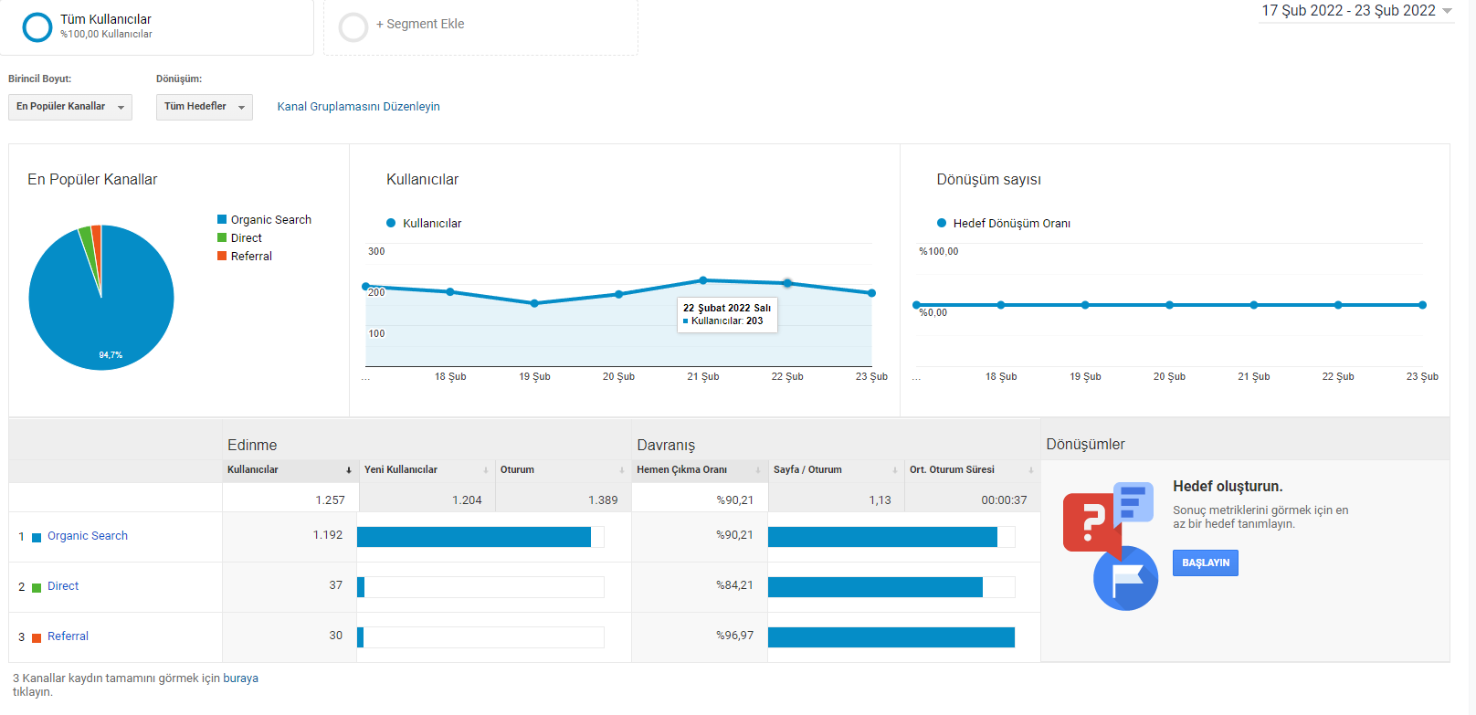Click sort arrow in Ort. Oturum Süresi column
1476x715 pixels.
1031,470
